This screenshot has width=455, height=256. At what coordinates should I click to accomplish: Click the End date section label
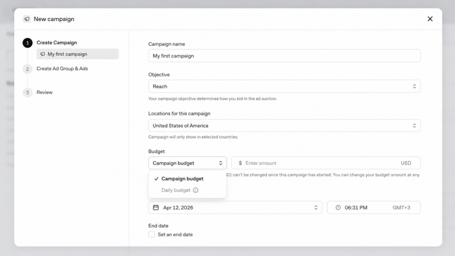click(x=158, y=226)
